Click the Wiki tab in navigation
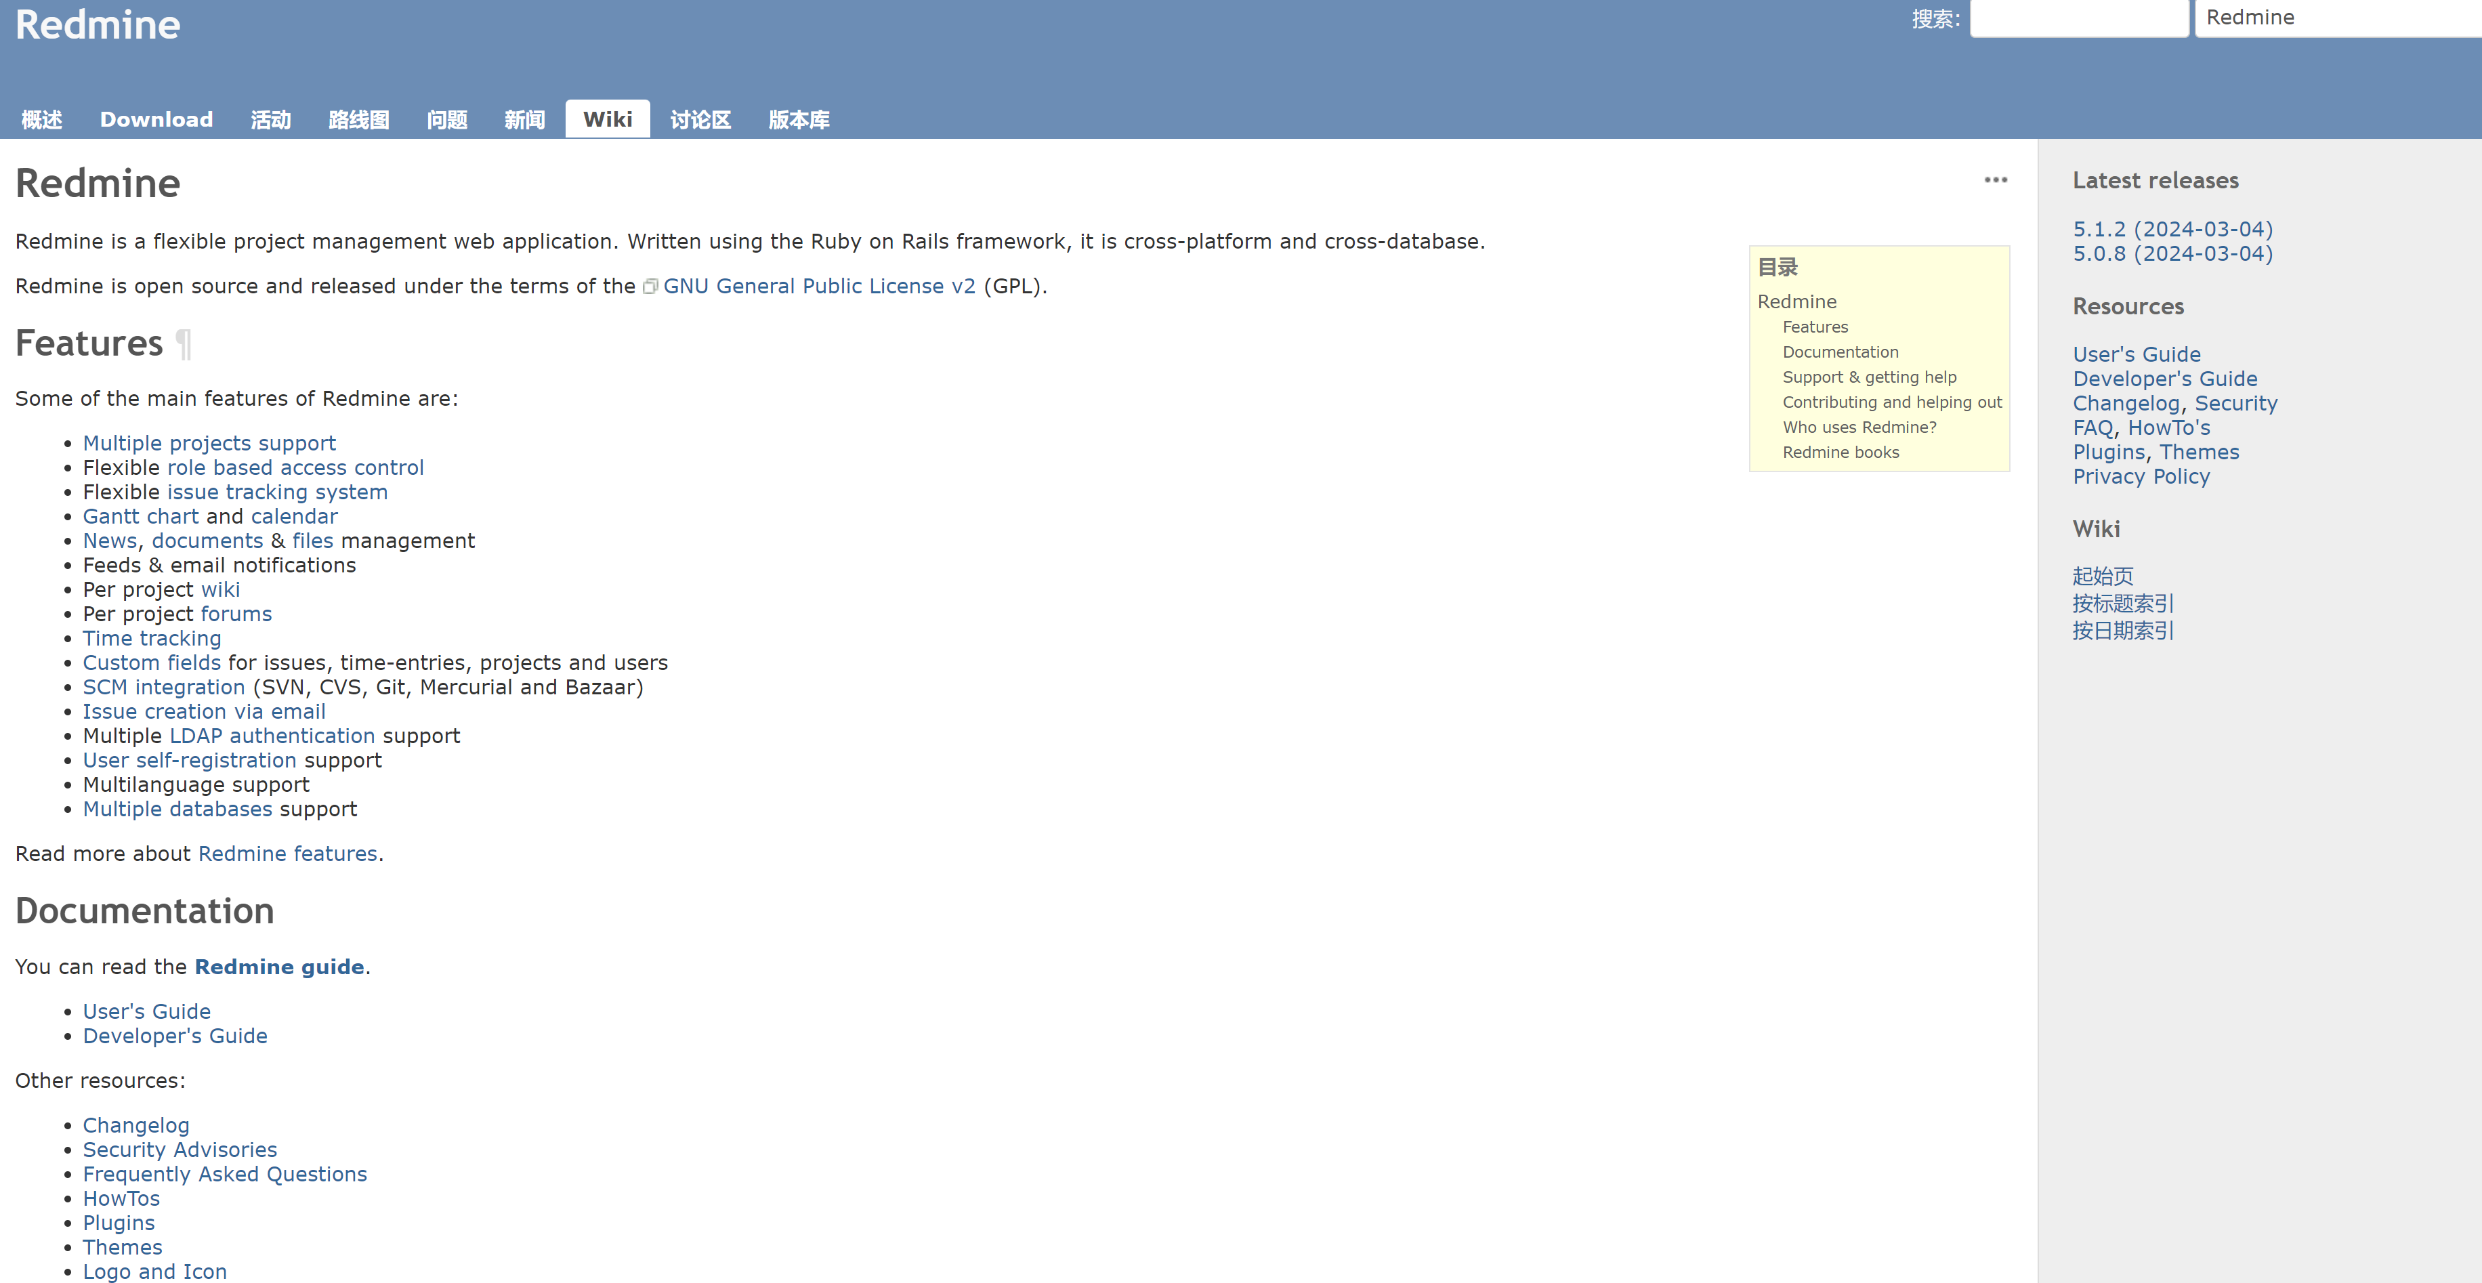 coord(606,118)
